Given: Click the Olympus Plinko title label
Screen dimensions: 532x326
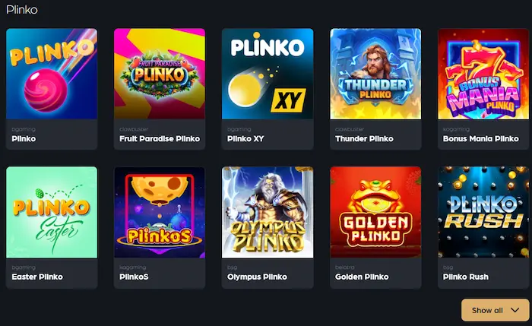Looking at the screenshot, I should coord(257,277).
